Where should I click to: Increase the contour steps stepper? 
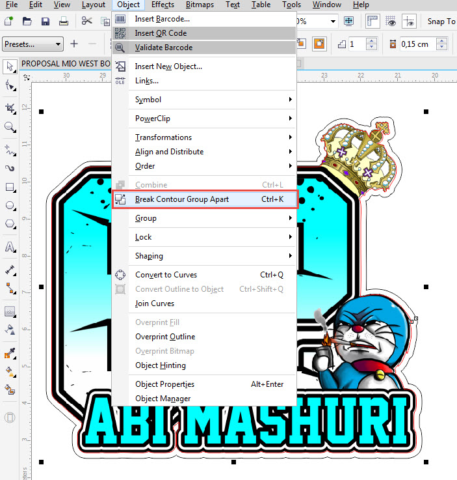[x=371, y=41]
